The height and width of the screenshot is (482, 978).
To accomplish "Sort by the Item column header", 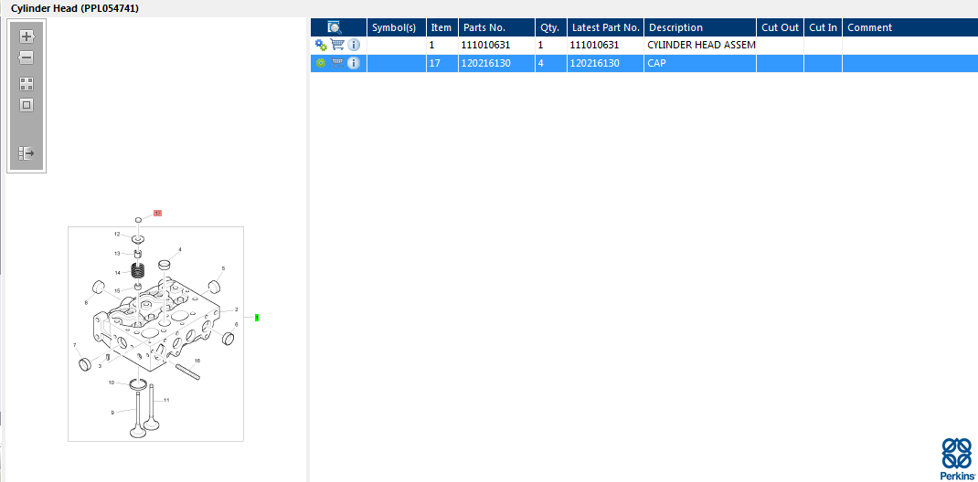I will [442, 27].
